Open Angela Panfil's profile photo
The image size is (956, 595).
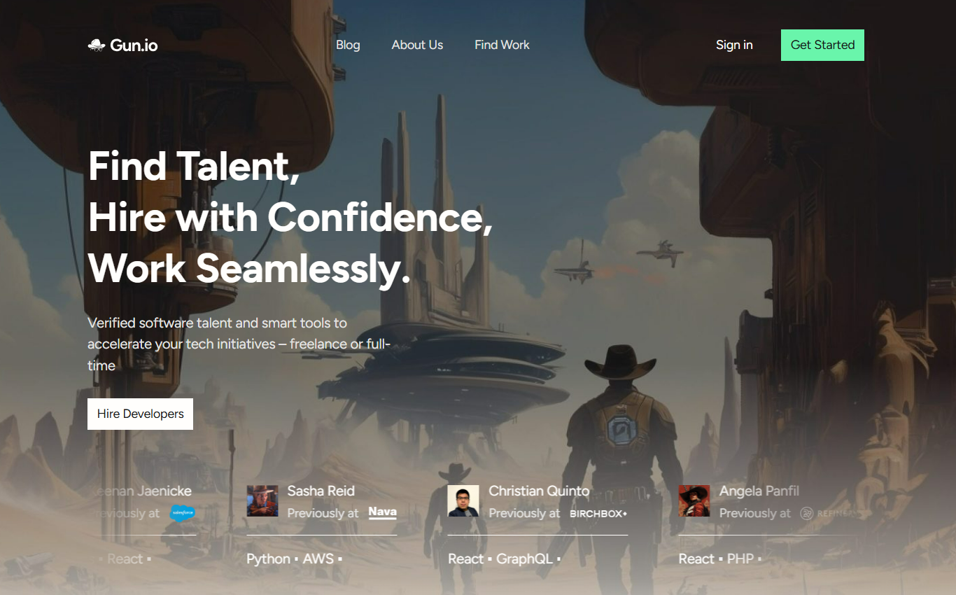coord(694,501)
